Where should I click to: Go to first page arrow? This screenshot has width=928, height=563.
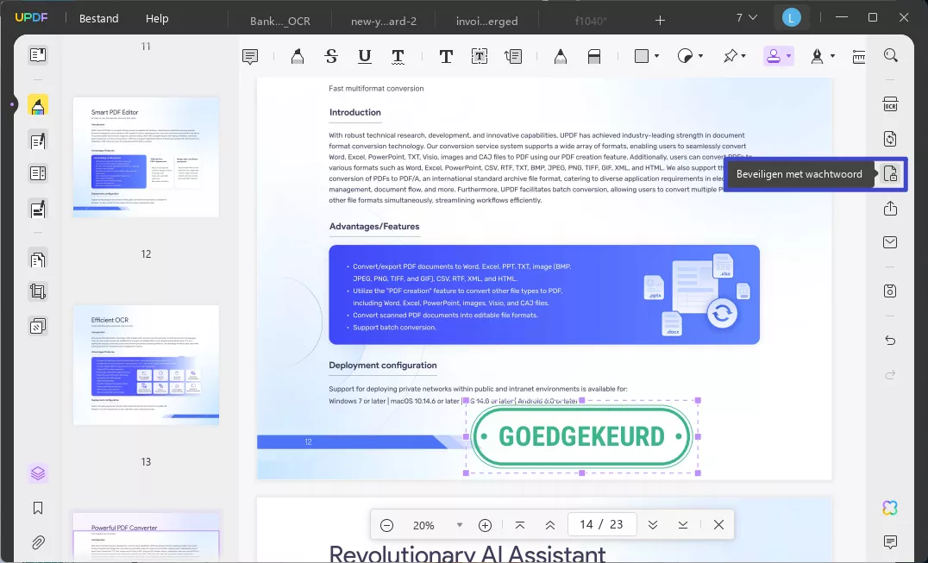click(x=520, y=525)
